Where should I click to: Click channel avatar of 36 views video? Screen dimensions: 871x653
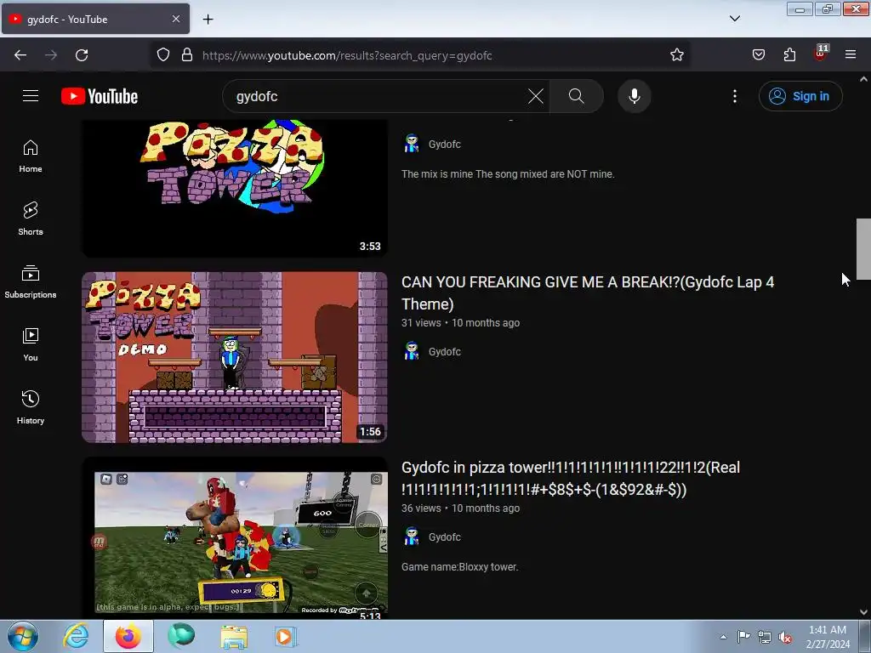[411, 537]
